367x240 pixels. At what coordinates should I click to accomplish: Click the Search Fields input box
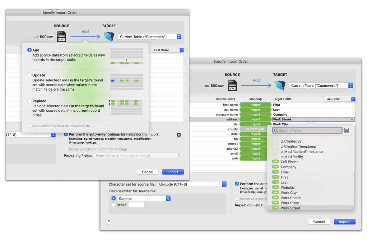click(x=307, y=130)
